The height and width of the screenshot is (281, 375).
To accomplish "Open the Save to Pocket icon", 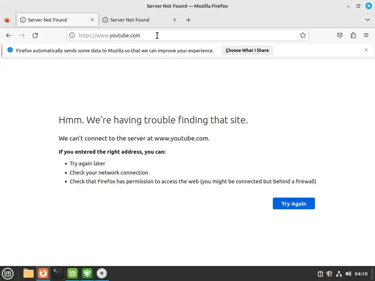I will [x=339, y=35].
